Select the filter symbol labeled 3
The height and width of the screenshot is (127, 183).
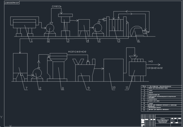(65, 25)
